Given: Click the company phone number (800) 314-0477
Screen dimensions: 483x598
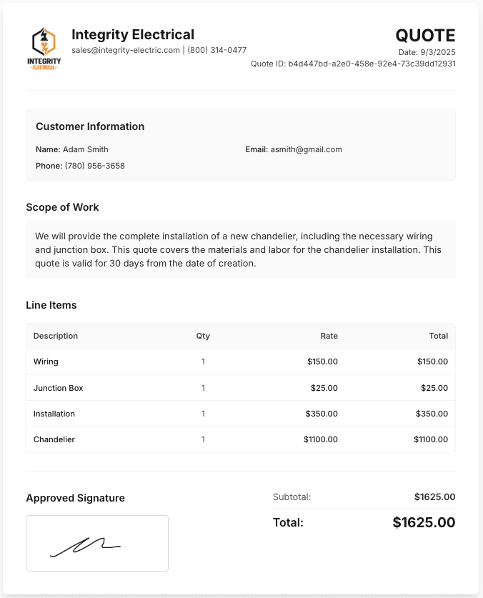Looking at the screenshot, I should (217, 50).
